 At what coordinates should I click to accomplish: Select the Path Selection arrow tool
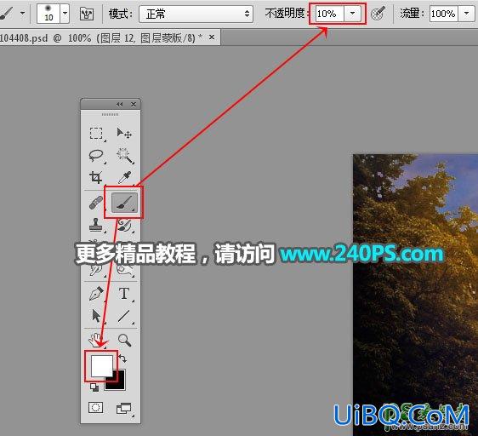click(96, 316)
